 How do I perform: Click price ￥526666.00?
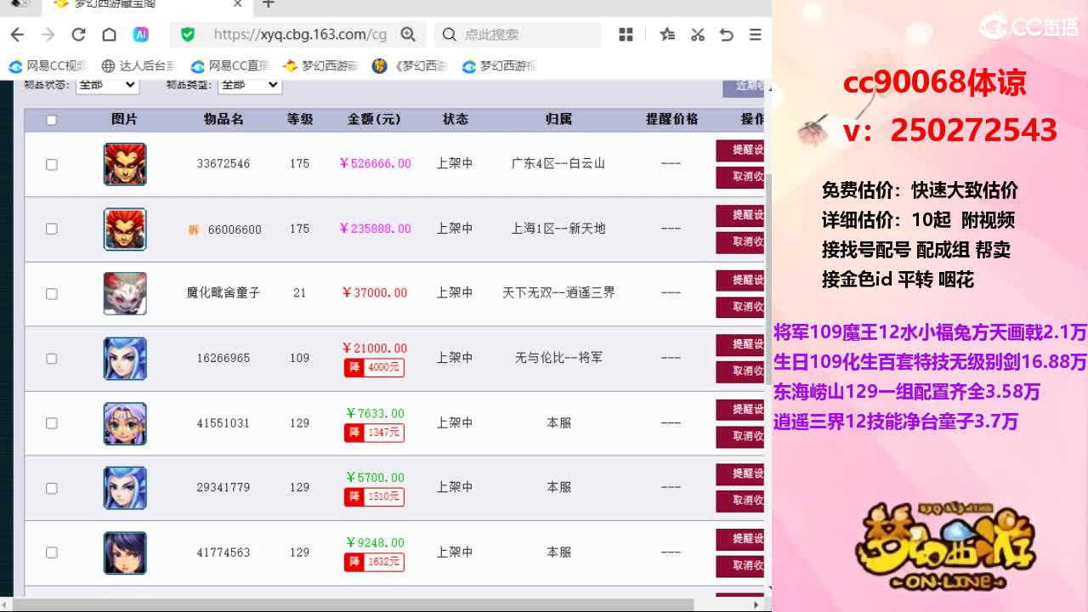(x=375, y=163)
